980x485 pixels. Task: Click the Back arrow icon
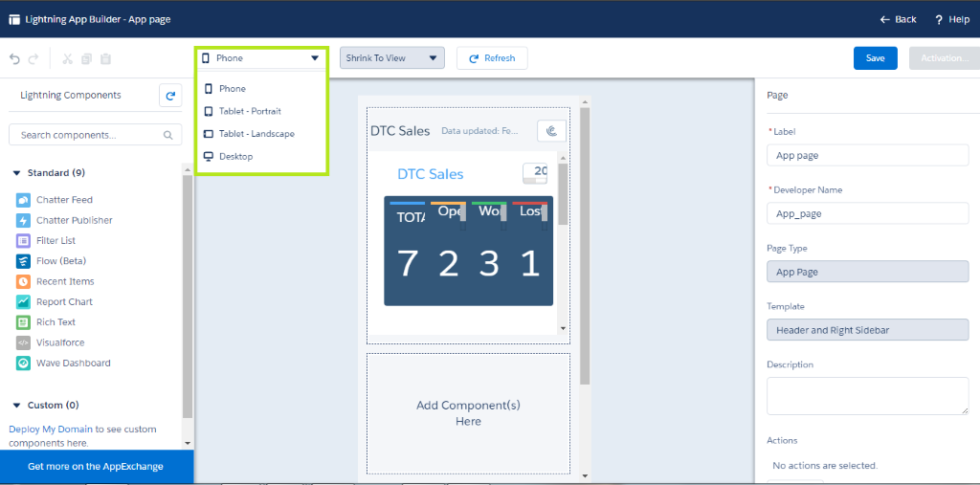point(884,19)
